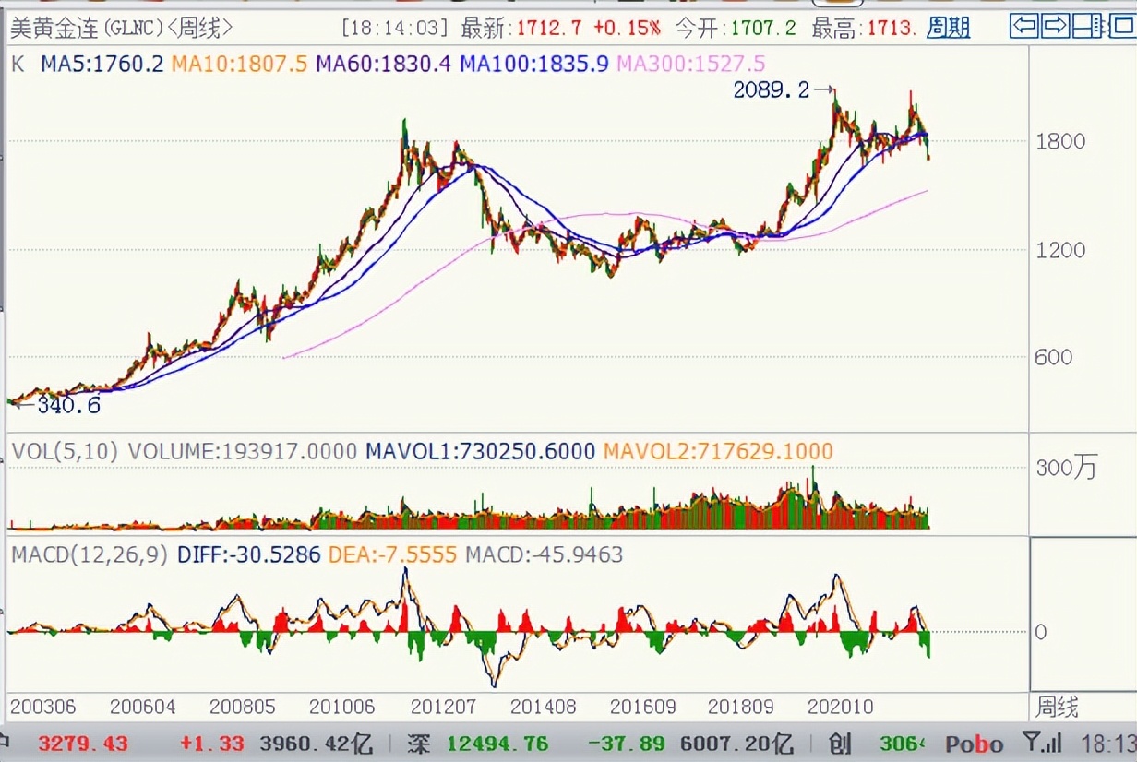
Task: Click the Pobo logo in the status bar
Action: click(x=973, y=743)
